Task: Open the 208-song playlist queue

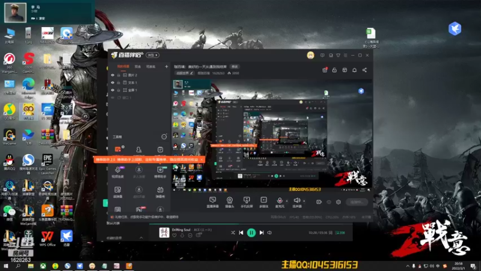Action: [340, 232]
